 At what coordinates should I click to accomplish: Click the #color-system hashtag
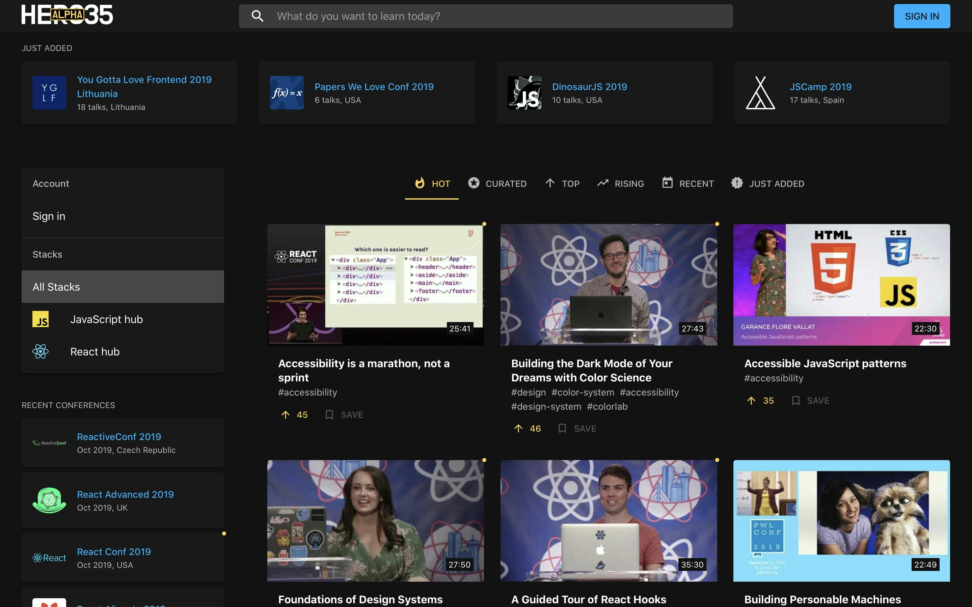(583, 392)
